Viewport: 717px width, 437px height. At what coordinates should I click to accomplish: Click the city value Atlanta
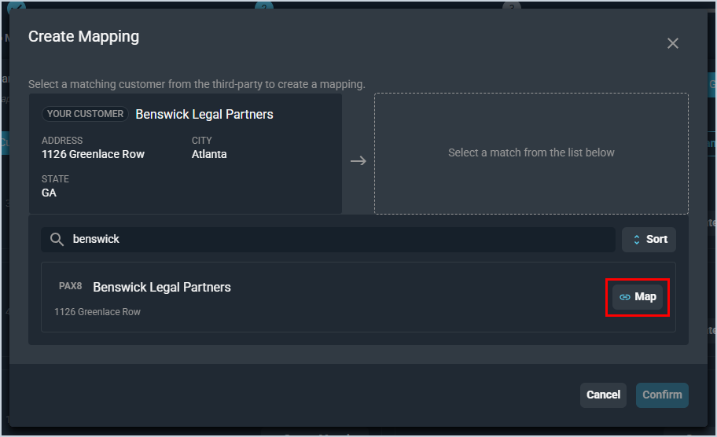(x=209, y=155)
